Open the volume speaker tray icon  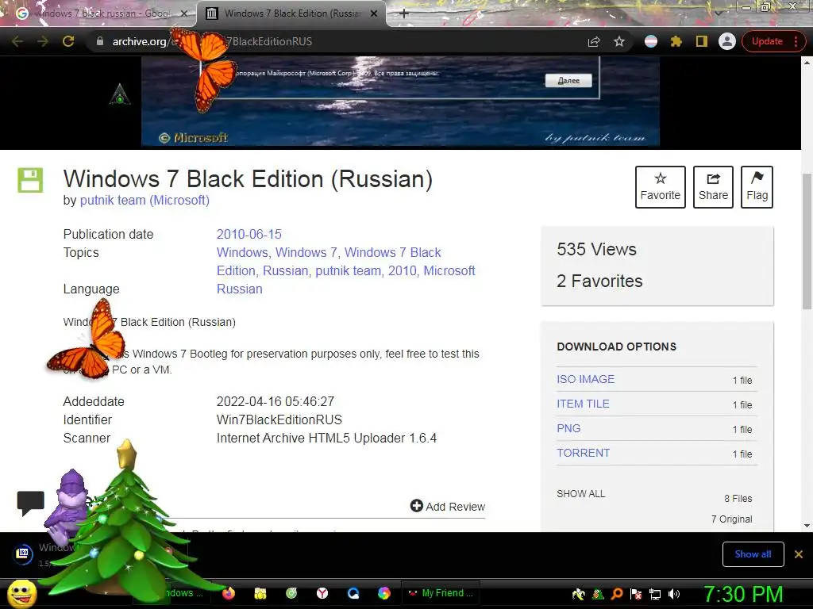tap(674, 594)
